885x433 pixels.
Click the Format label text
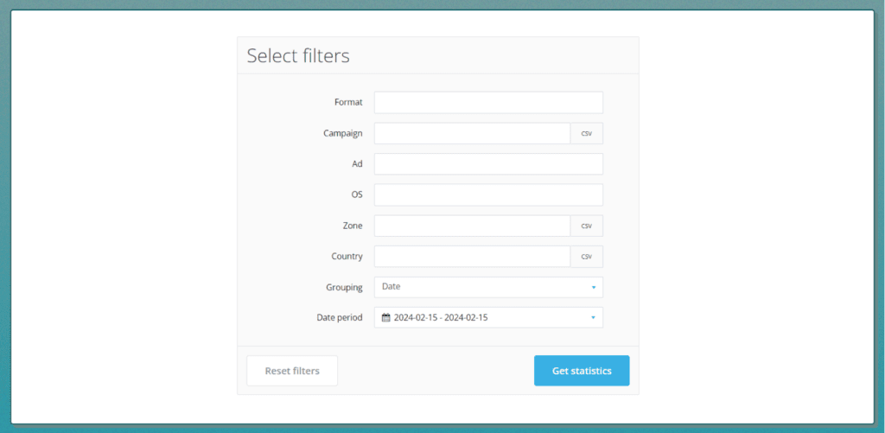pyautogui.click(x=348, y=103)
